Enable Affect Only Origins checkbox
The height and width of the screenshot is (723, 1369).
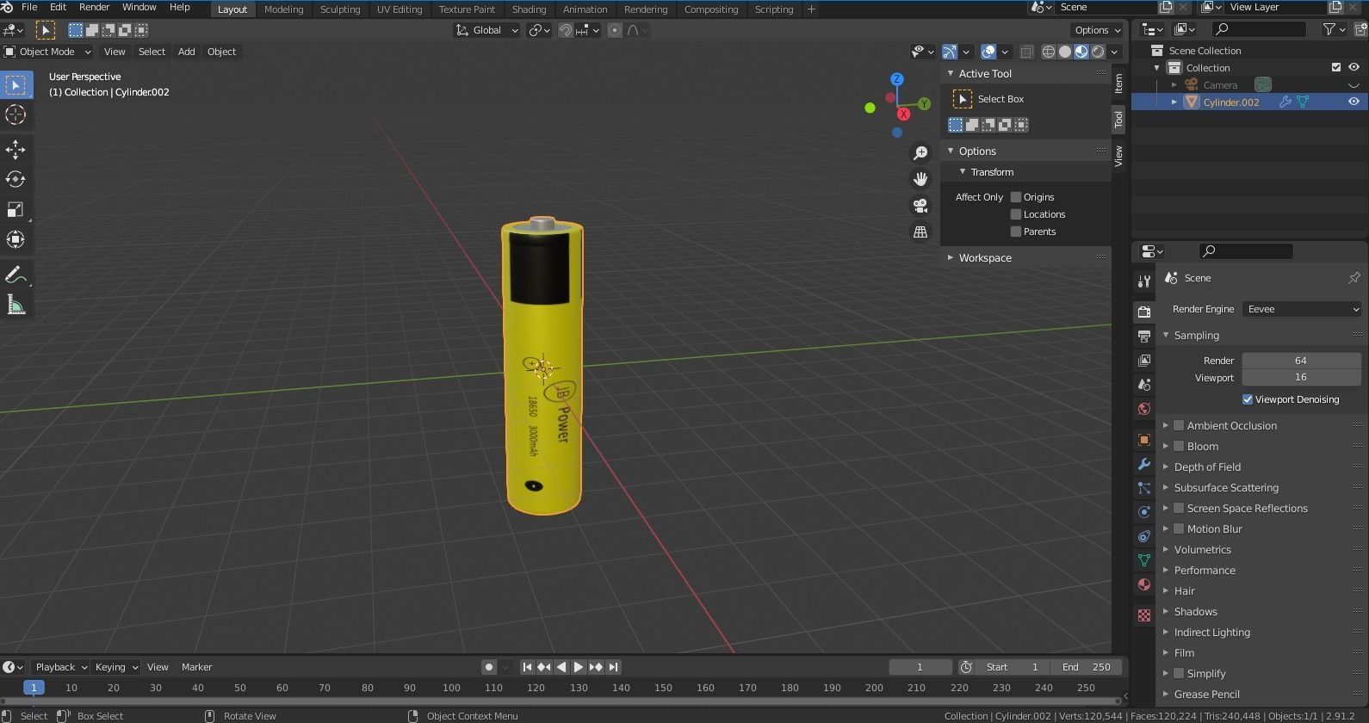pyautogui.click(x=1016, y=197)
